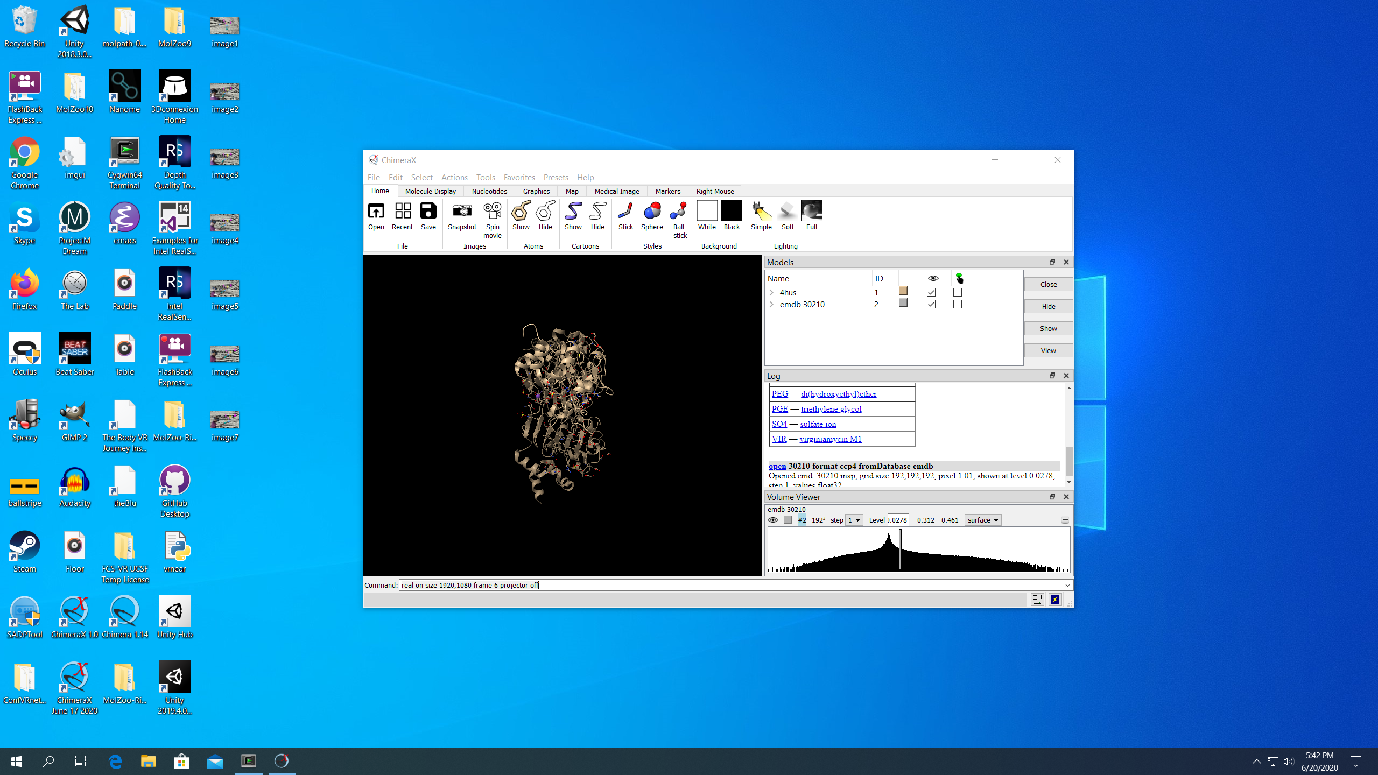Click the View button in Models panel
The width and height of the screenshot is (1378, 775).
[1047, 350]
